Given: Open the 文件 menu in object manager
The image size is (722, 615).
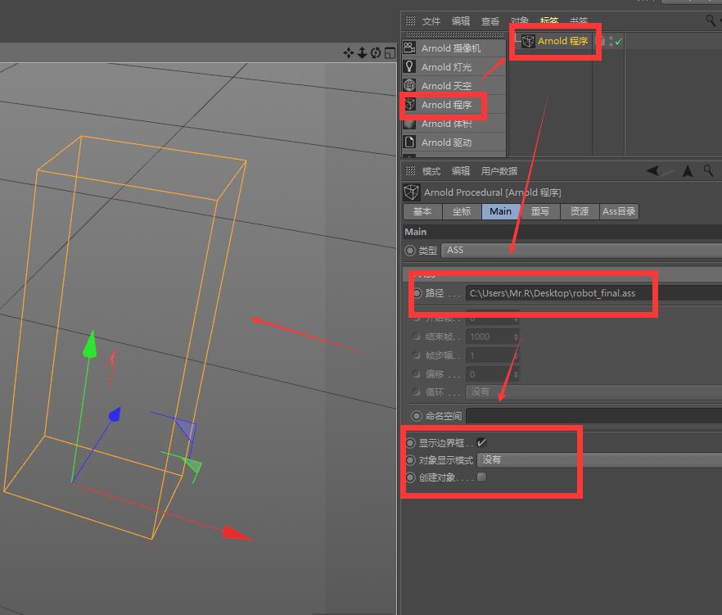Looking at the screenshot, I should (x=431, y=21).
